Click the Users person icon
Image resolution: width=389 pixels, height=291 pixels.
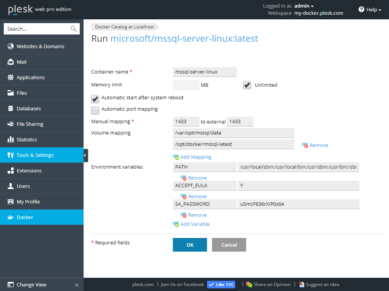pos(10,186)
